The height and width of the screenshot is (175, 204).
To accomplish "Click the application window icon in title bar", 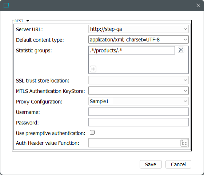I will coord(6,5).
